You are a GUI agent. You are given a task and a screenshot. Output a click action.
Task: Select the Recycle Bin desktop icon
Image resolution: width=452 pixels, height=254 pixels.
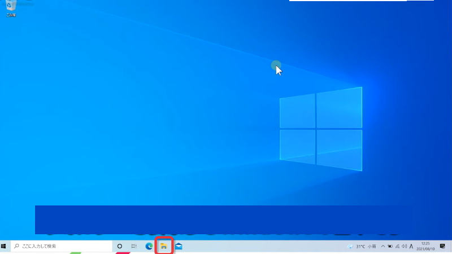[x=11, y=8]
